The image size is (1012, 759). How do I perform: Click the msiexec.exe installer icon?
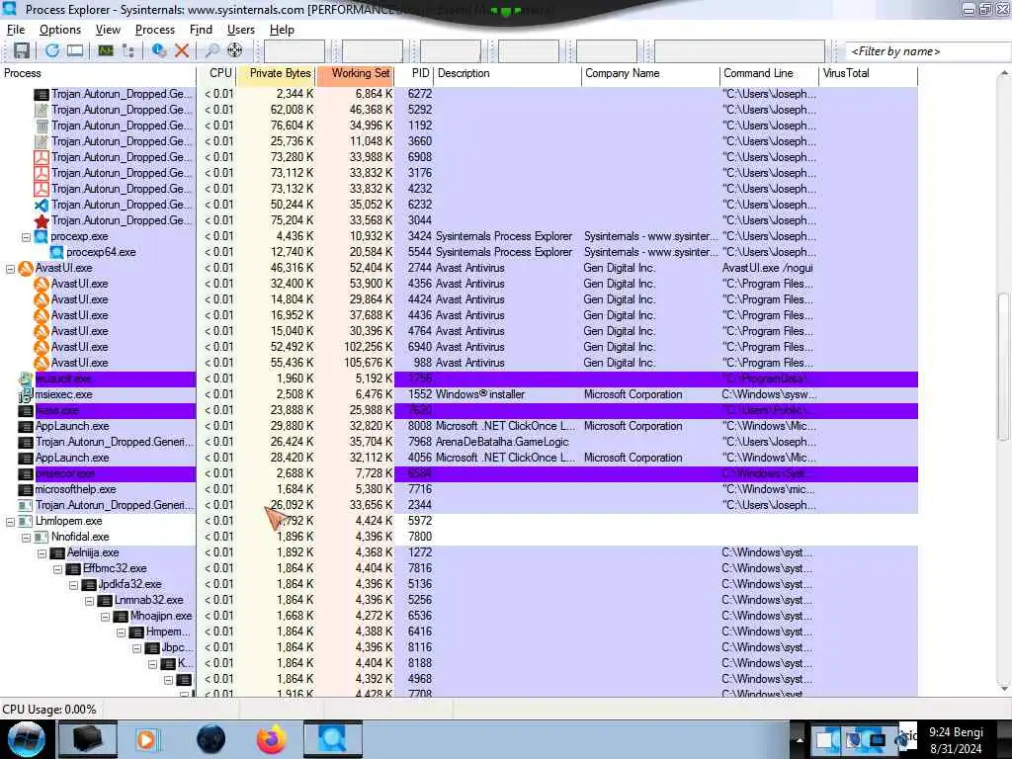tap(25, 394)
